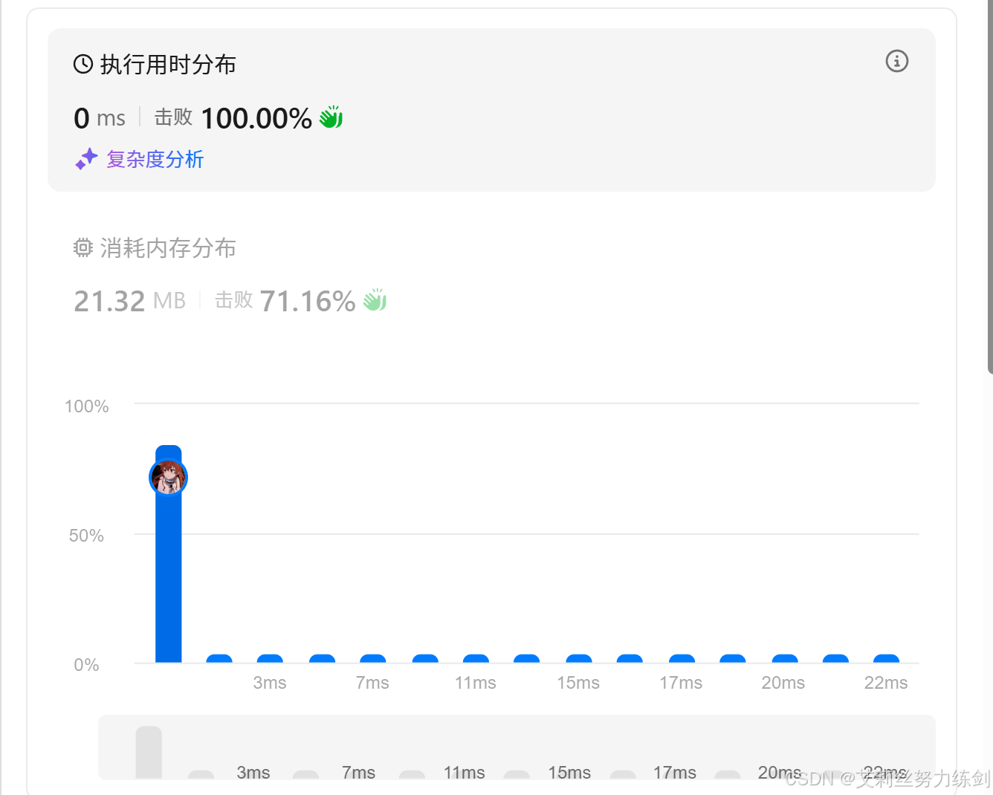Open the 复杂度分析 link
This screenshot has height=795, width=993.
(155, 159)
